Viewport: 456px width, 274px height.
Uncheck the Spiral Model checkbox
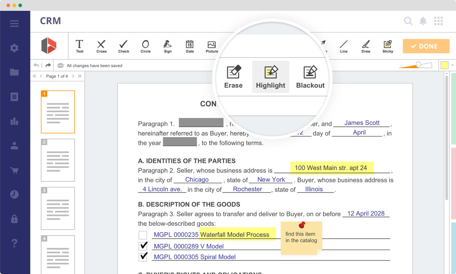click(142, 257)
